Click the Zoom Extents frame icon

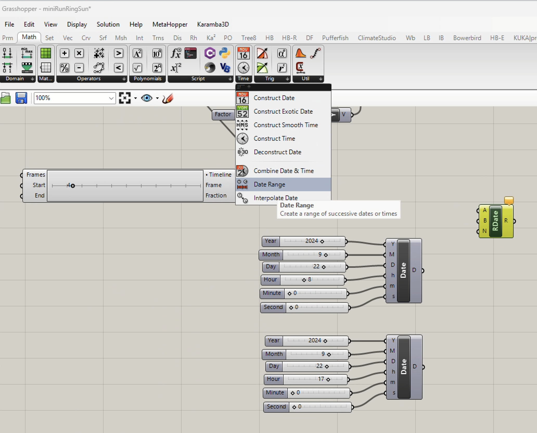(125, 98)
